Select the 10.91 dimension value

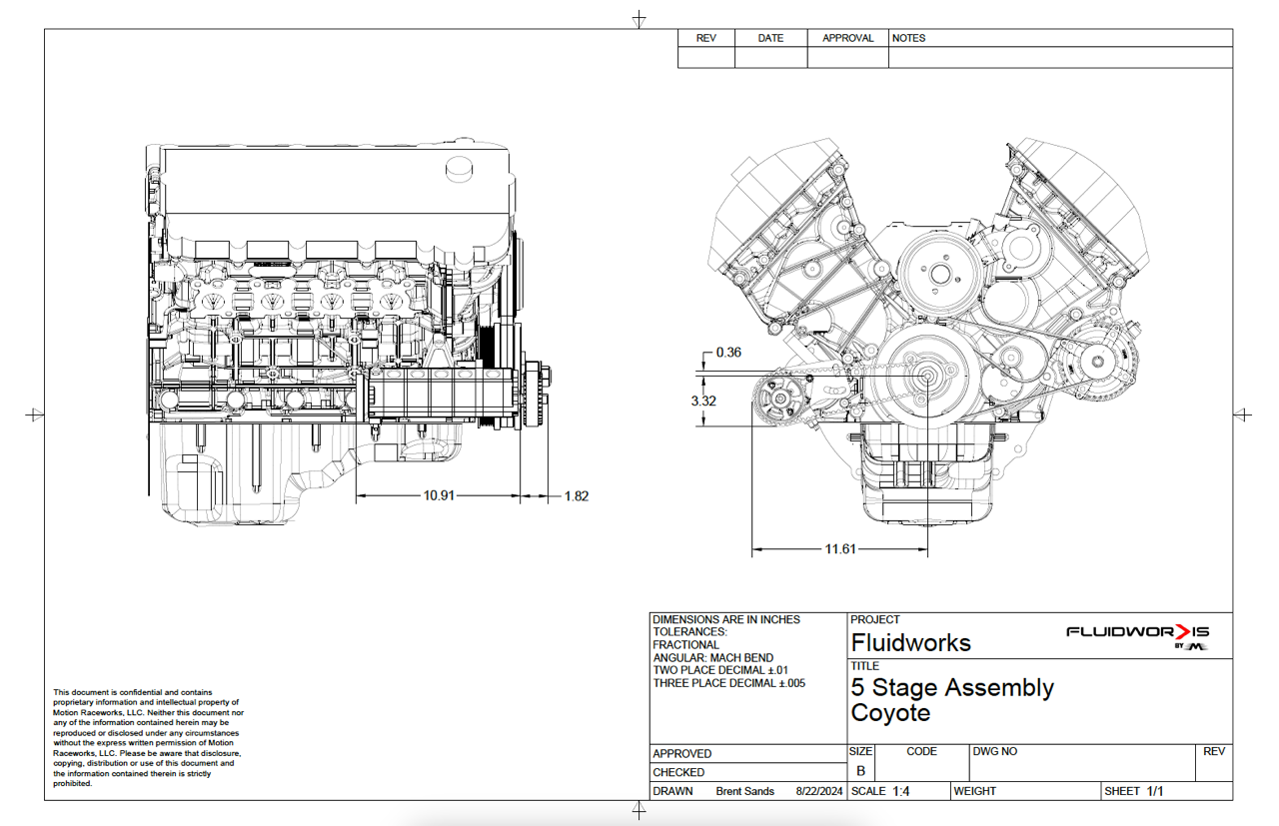click(440, 495)
